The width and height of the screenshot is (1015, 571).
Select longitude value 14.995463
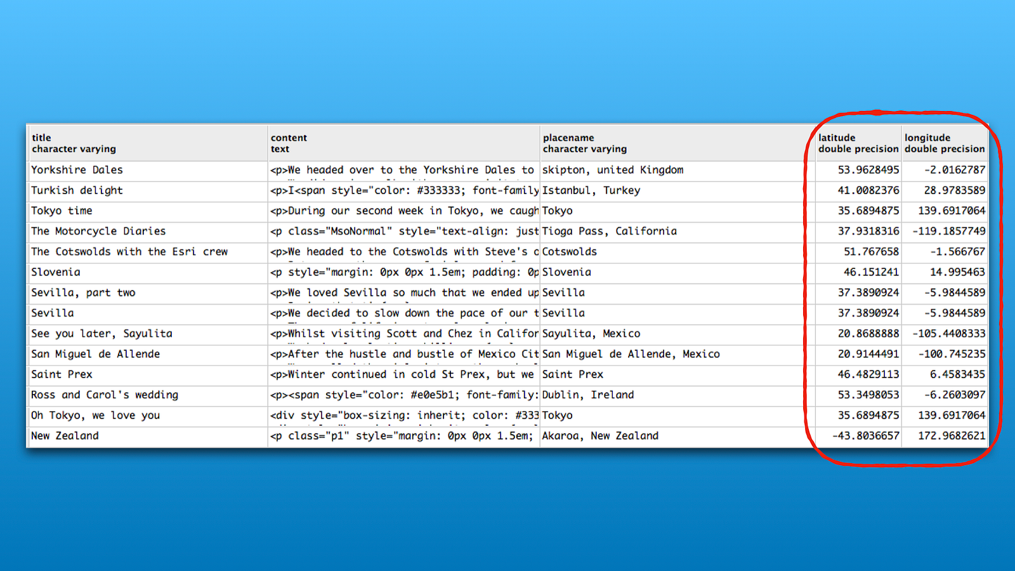click(x=945, y=272)
